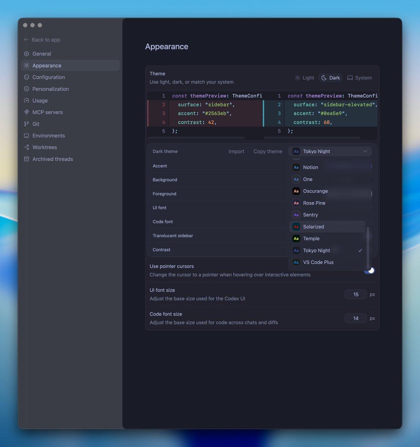The height and width of the screenshot is (447, 420).
Task: Click the One theme Aa swatch icon
Action: pos(296,179)
